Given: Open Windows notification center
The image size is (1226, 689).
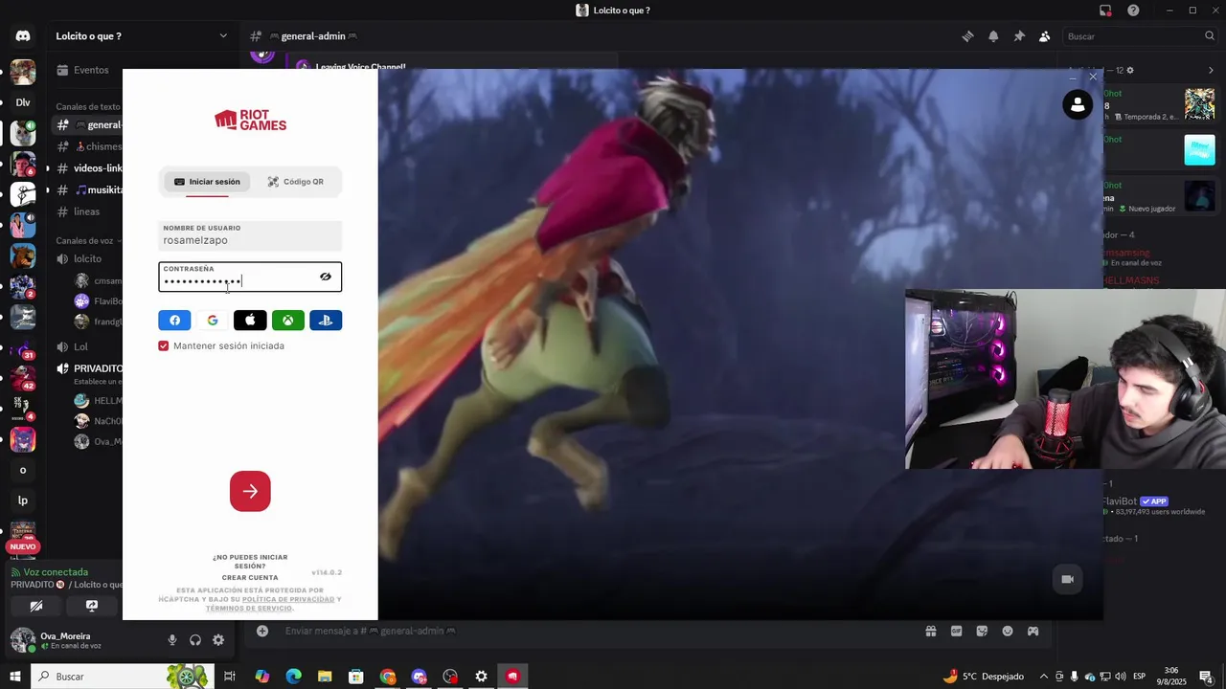Looking at the screenshot, I should coord(1206,677).
